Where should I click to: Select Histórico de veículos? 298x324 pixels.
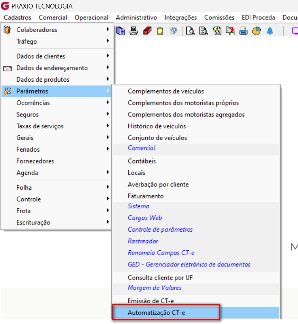pos(196,126)
